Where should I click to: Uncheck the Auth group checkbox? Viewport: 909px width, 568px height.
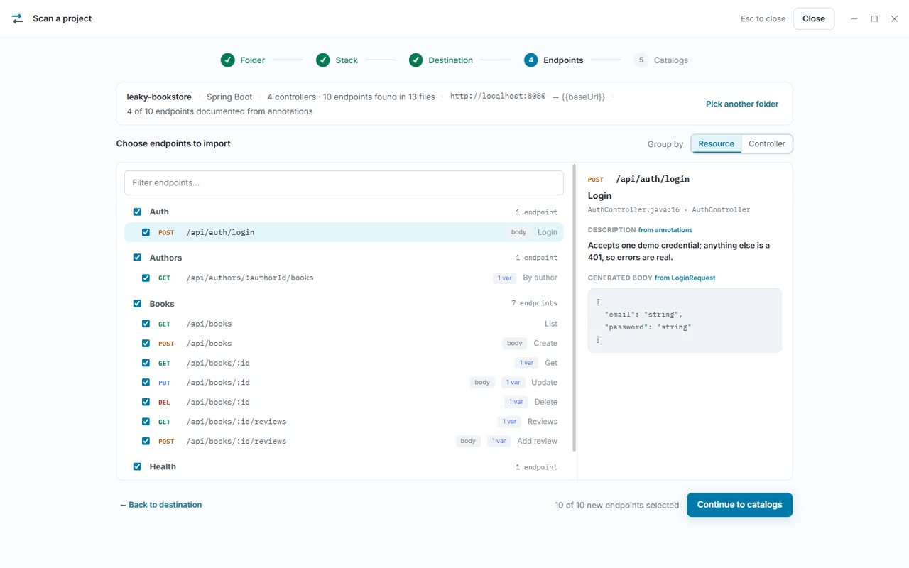click(x=137, y=212)
